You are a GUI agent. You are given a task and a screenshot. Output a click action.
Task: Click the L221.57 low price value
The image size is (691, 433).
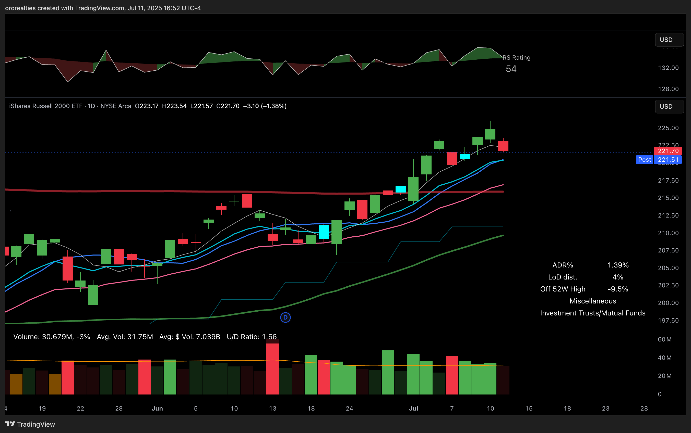[201, 106]
